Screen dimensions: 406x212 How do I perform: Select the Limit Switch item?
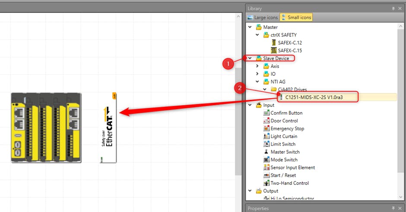click(x=283, y=144)
